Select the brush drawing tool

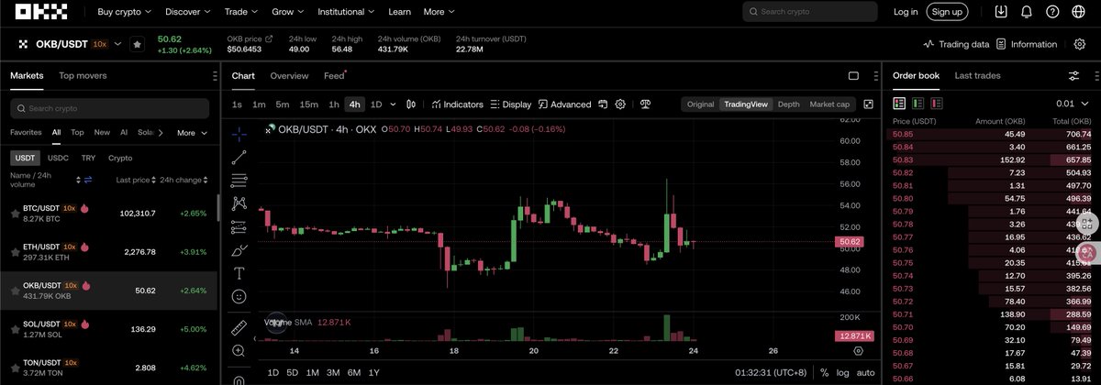[239, 249]
